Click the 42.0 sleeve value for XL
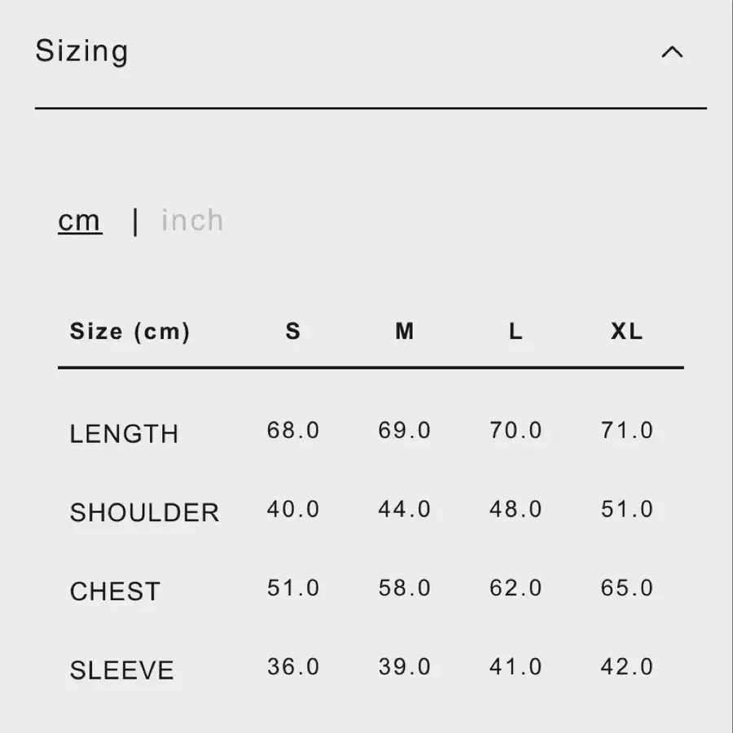The image size is (733, 733). tap(627, 667)
